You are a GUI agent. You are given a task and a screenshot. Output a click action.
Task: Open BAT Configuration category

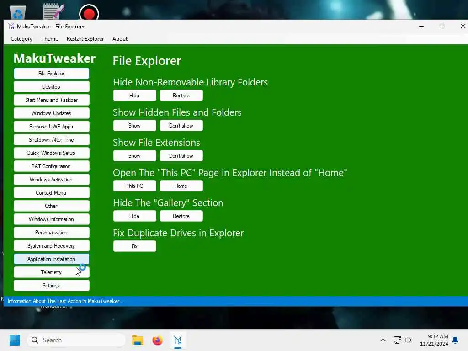pyautogui.click(x=51, y=166)
